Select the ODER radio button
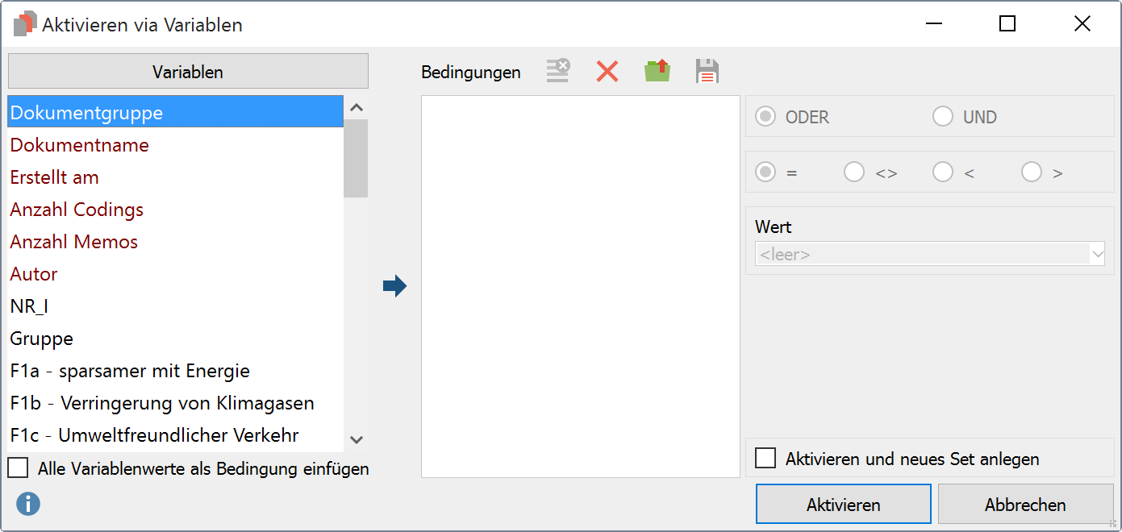The image size is (1122, 532). coord(765,117)
